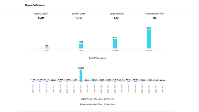Click the 42 136 views value label

tap(47, 80)
